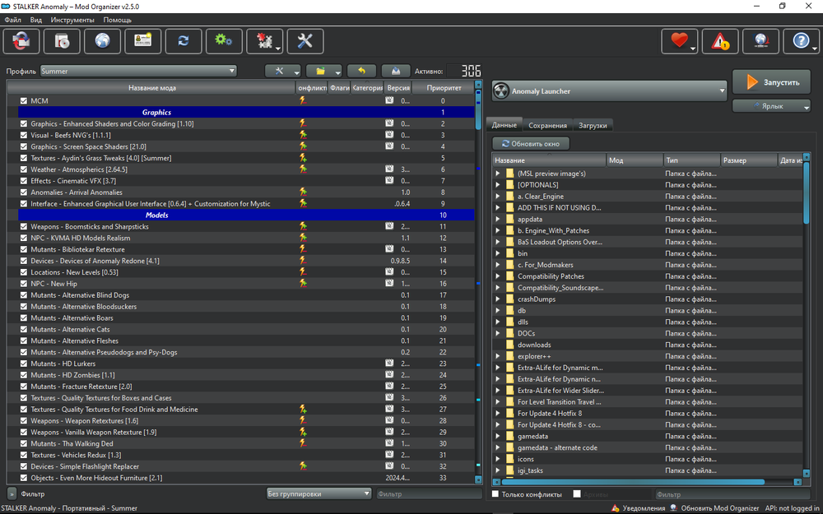Click the red heart endorse icon
The image size is (823, 514).
pyautogui.click(x=679, y=40)
